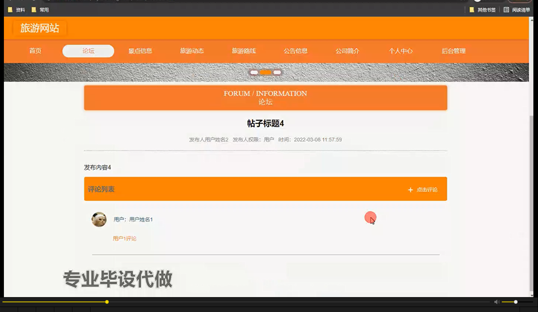Image resolution: width=538 pixels, height=312 pixels.
Task: Select the first carousel indicator dot
Action: pyautogui.click(x=254, y=72)
